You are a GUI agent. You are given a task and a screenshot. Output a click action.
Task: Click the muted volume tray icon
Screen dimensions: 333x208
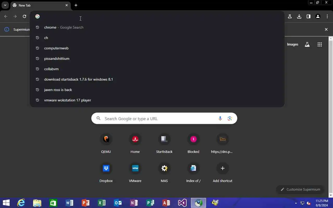309,203
